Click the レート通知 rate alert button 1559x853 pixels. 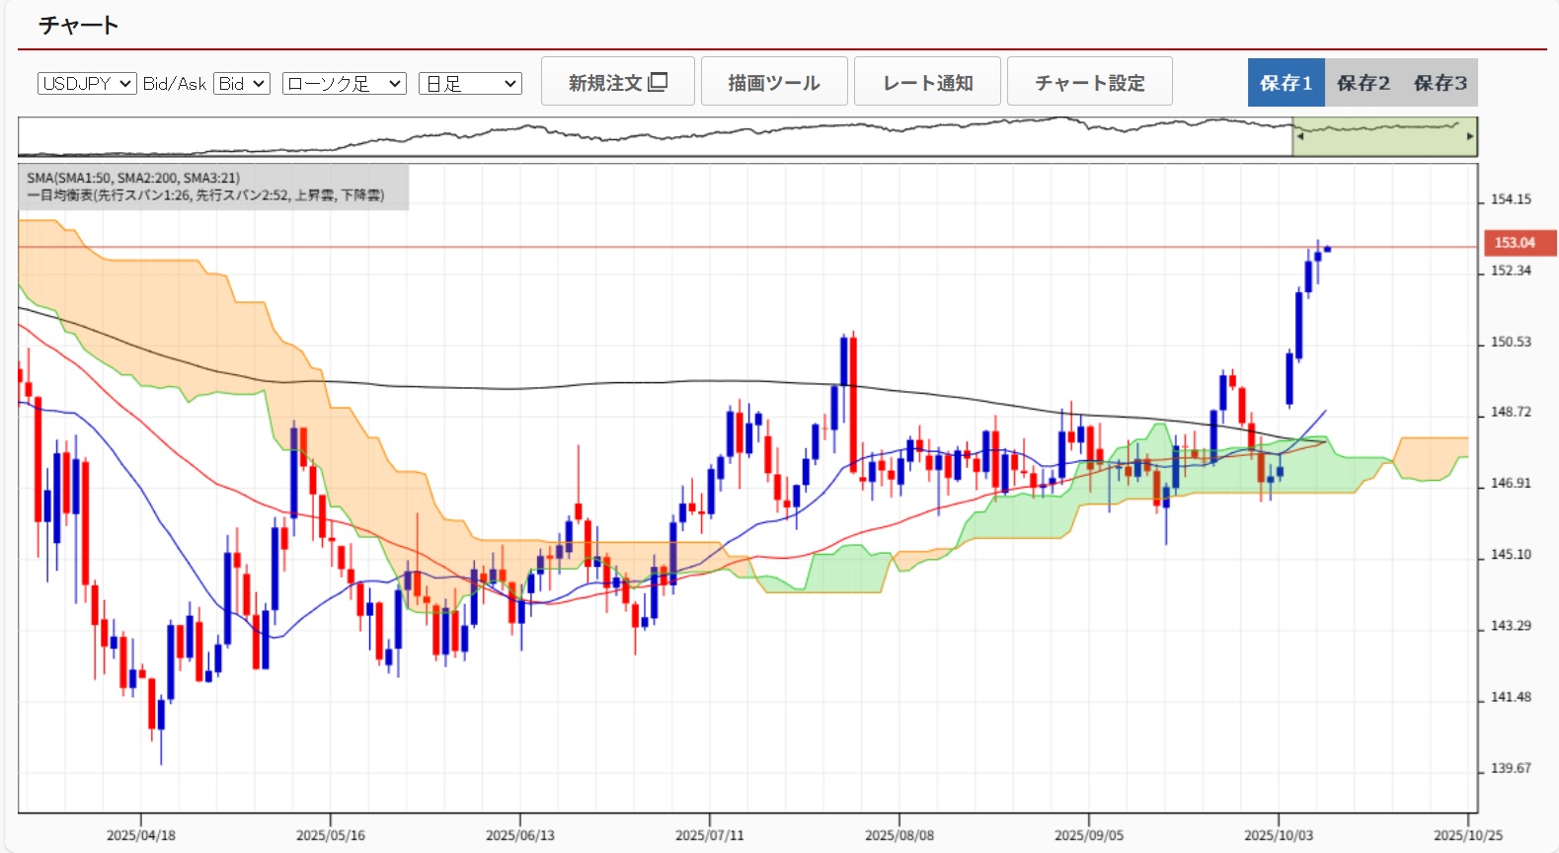[x=927, y=82]
